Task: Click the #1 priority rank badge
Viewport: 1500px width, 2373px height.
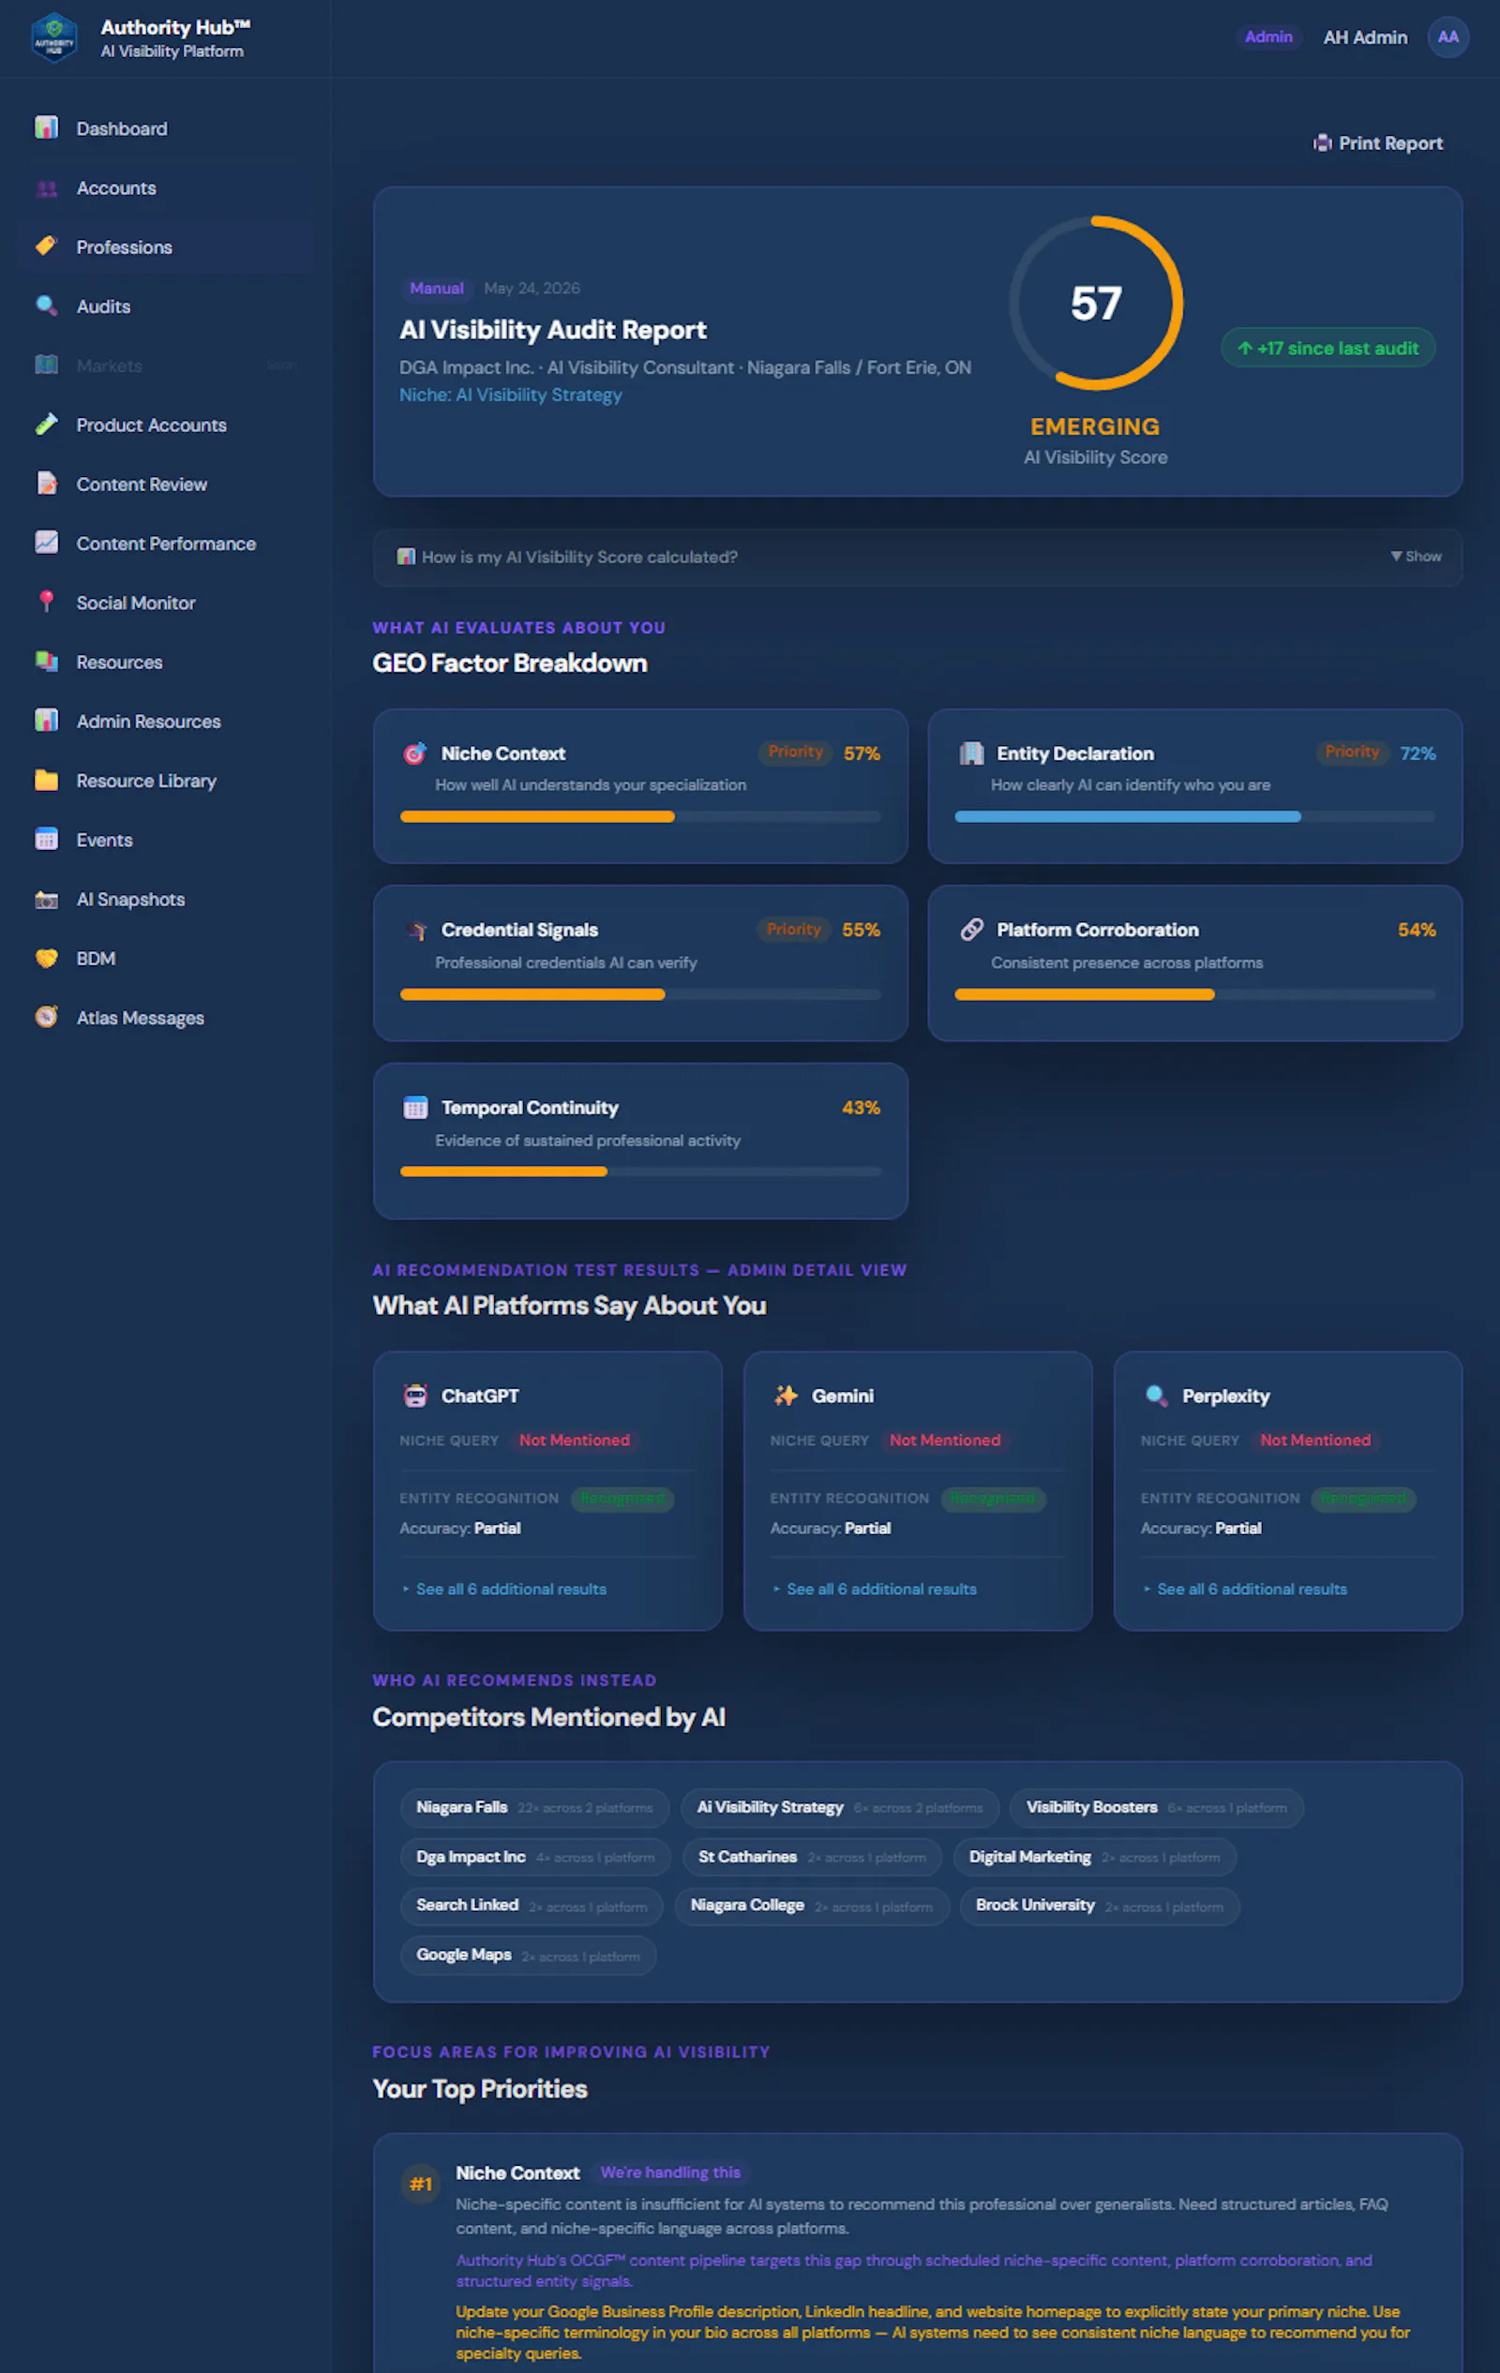Action: click(421, 2184)
